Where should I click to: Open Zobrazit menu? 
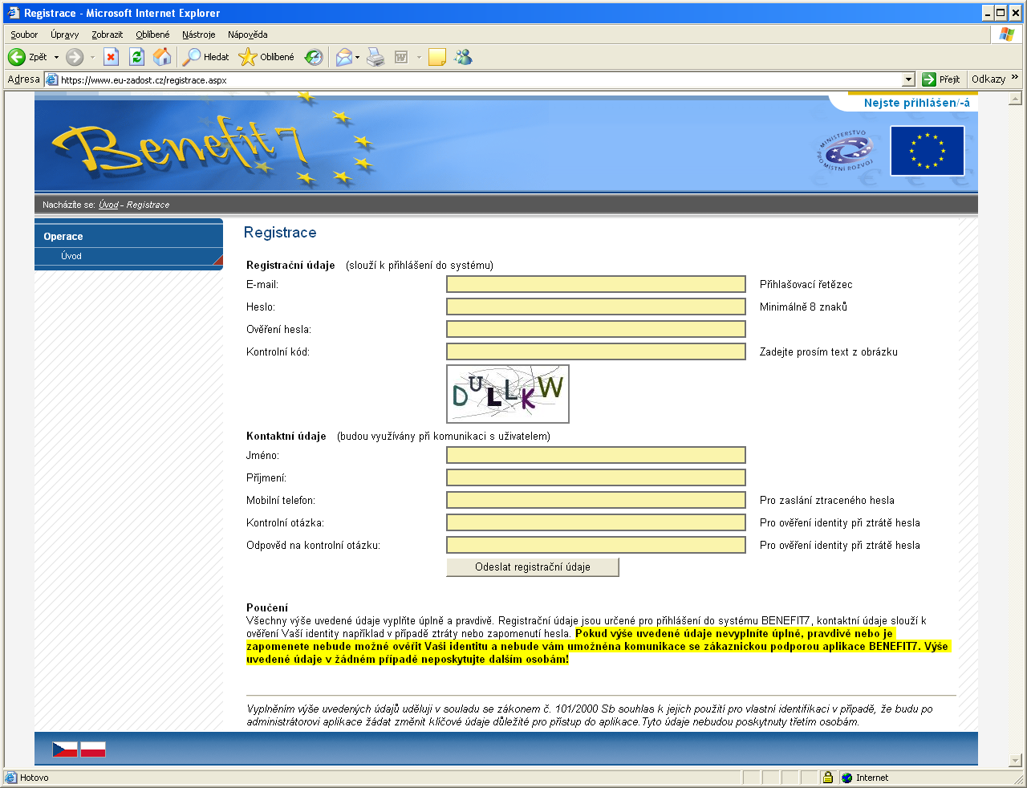coord(107,35)
